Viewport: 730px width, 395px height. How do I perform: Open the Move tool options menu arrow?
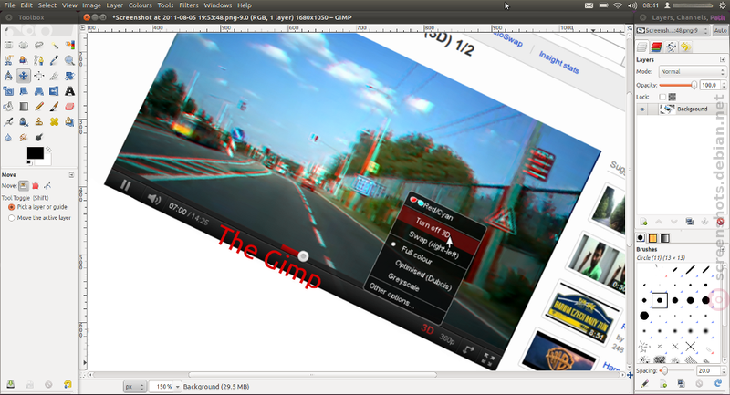pos(71,175)
